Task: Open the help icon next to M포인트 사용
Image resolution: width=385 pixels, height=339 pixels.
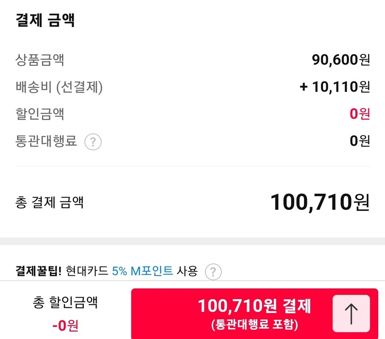Action: [213, 271]
